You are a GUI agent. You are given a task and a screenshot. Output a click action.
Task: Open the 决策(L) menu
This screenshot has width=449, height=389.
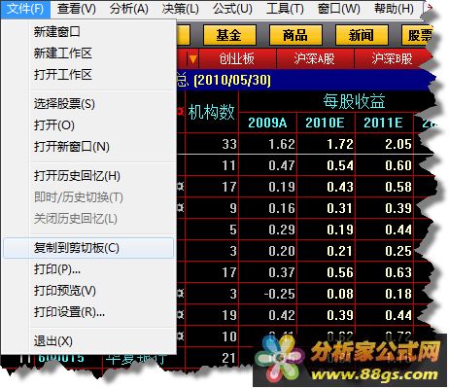click(x=180, y=9)
